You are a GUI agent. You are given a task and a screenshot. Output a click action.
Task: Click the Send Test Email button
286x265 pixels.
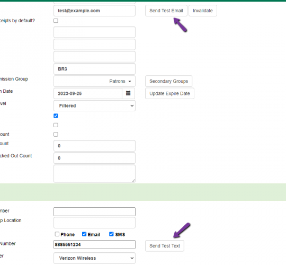[166, 11]
